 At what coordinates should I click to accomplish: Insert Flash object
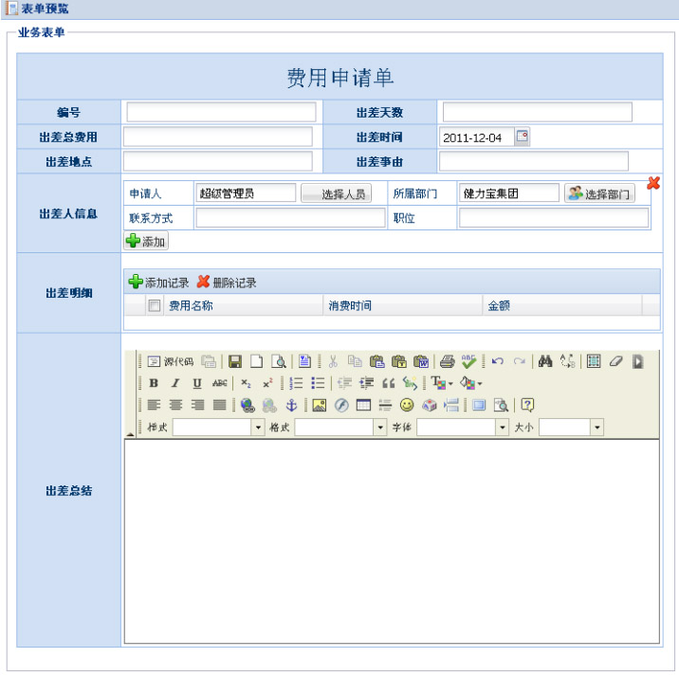341,406
